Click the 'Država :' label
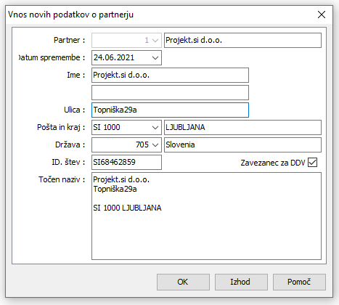 pos(70,145)
